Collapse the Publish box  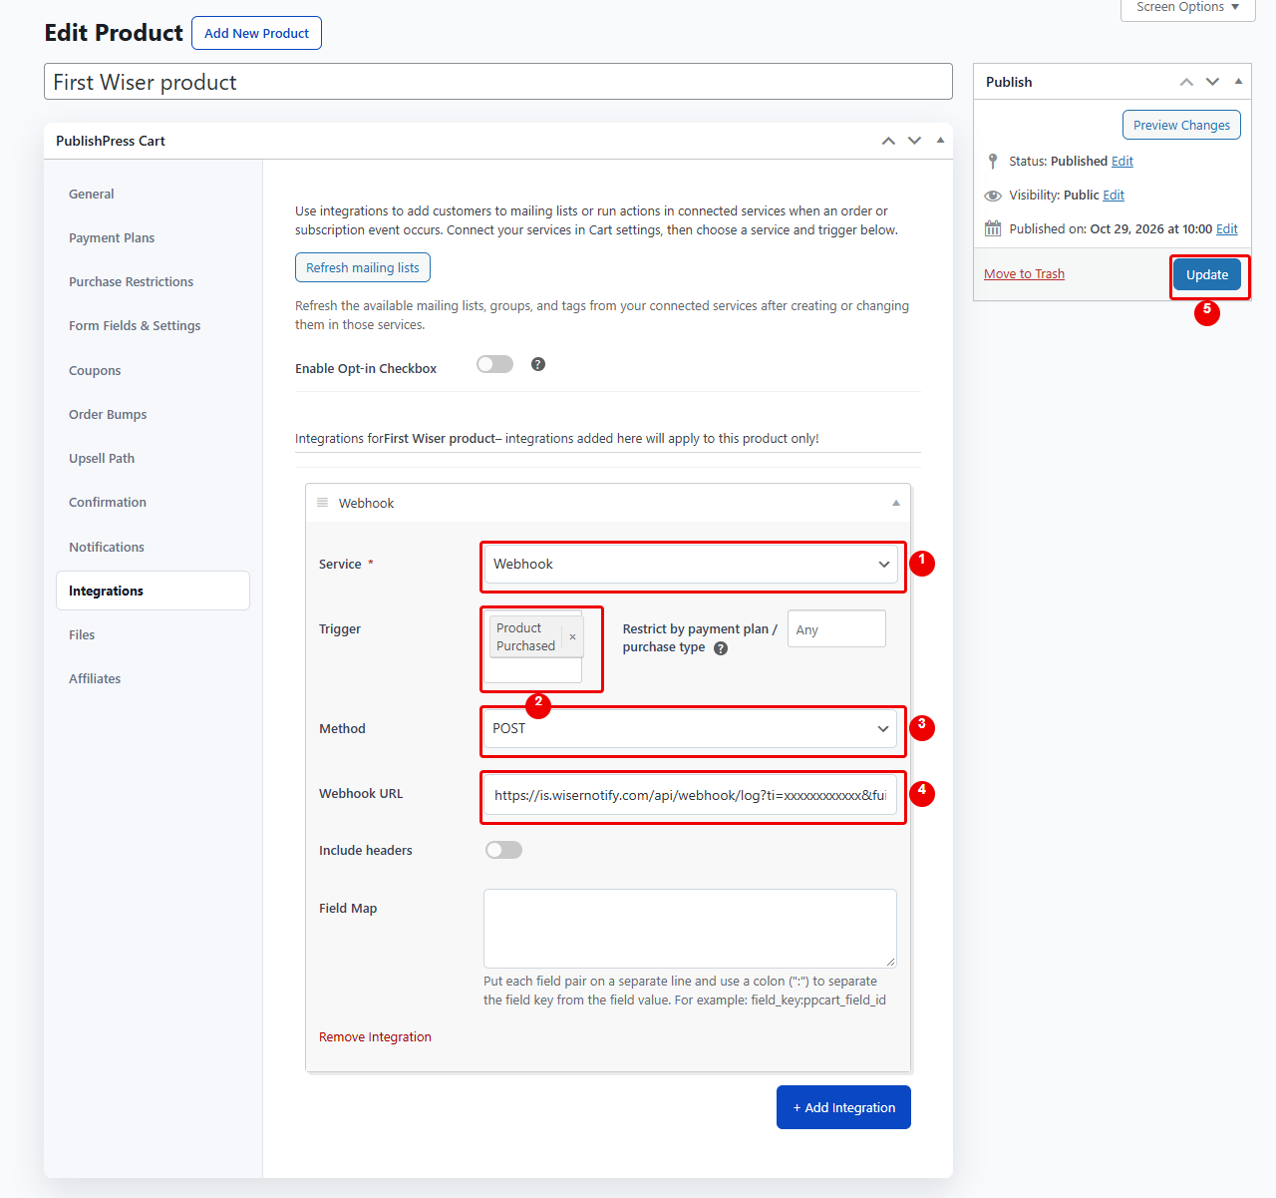1238,82
